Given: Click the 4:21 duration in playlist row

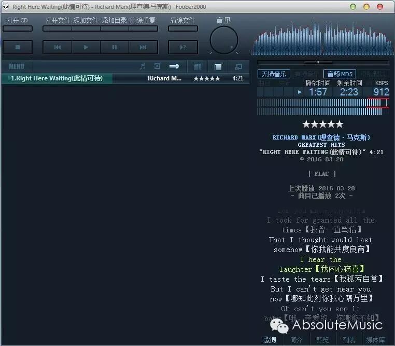Looking at the screenshot, I should click(x=238, y=78).
